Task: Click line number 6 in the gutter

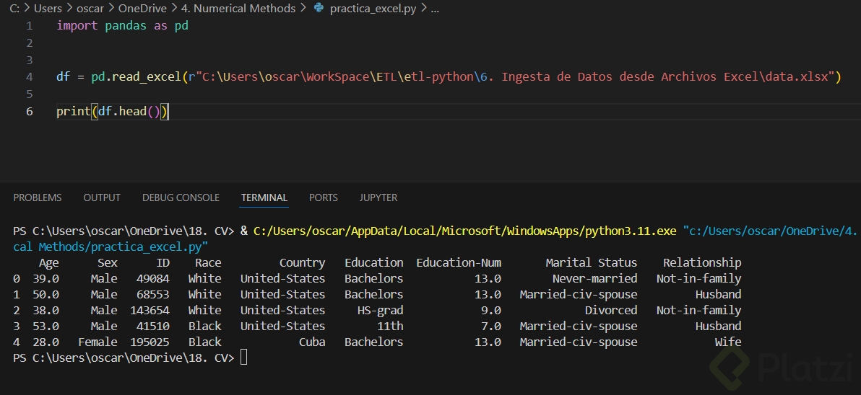Action: tap(29, 111)
